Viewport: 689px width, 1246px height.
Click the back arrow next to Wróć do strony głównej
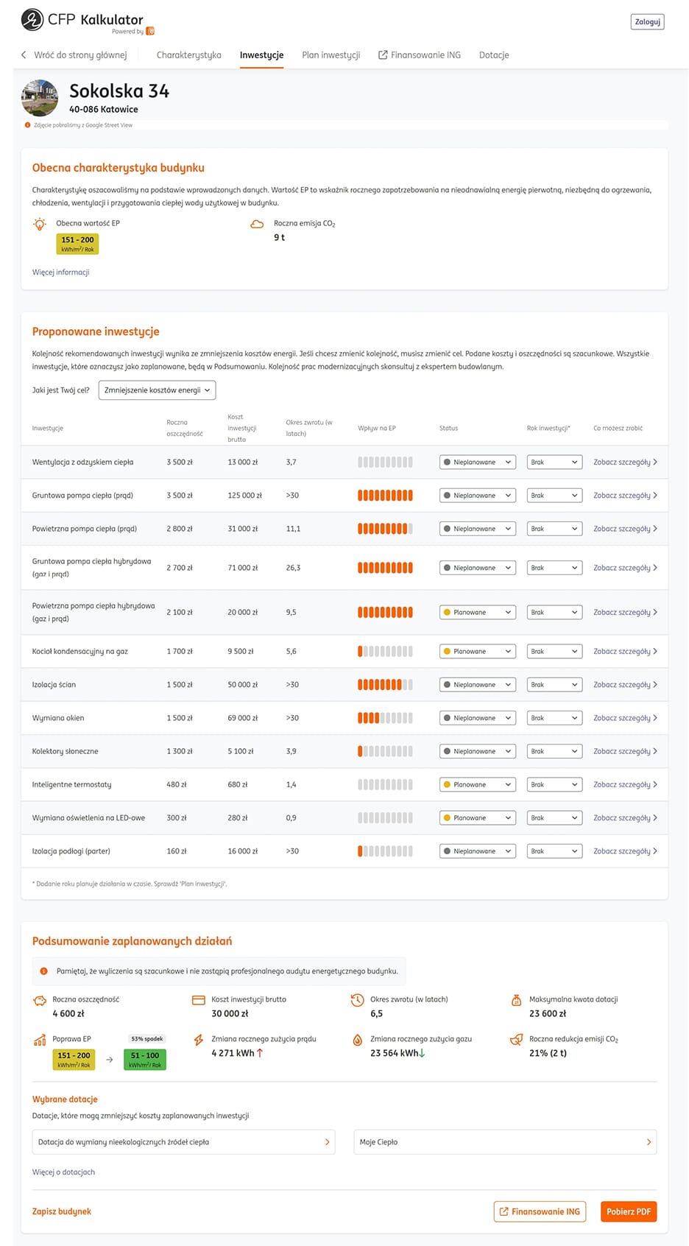tap(24, 55)
